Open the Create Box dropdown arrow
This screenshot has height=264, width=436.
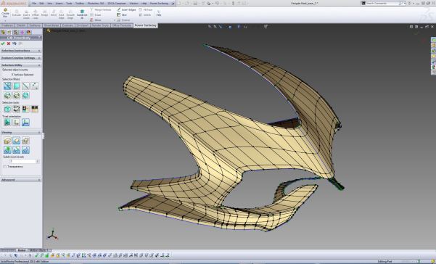click(5, 20)
